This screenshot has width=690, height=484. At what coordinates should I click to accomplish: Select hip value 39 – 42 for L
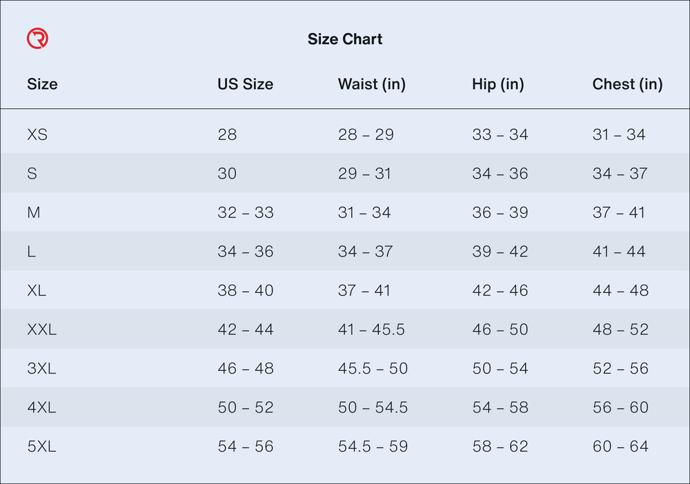pyautogui.click(x=500, y=252)
